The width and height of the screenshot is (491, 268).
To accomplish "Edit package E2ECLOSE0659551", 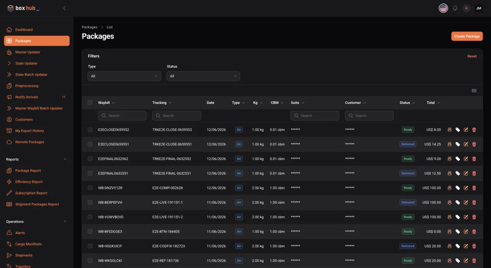I will 466,144.
